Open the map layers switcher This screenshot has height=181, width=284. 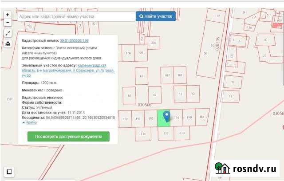(x=8, y=172)
